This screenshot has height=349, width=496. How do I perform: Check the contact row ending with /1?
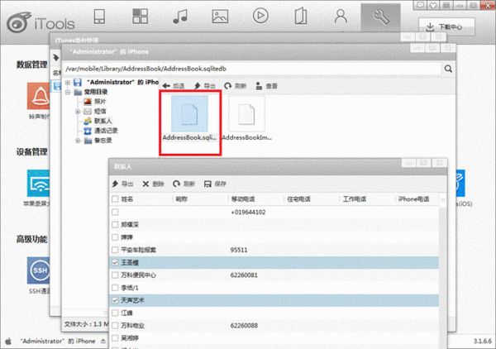click(115, 288)
